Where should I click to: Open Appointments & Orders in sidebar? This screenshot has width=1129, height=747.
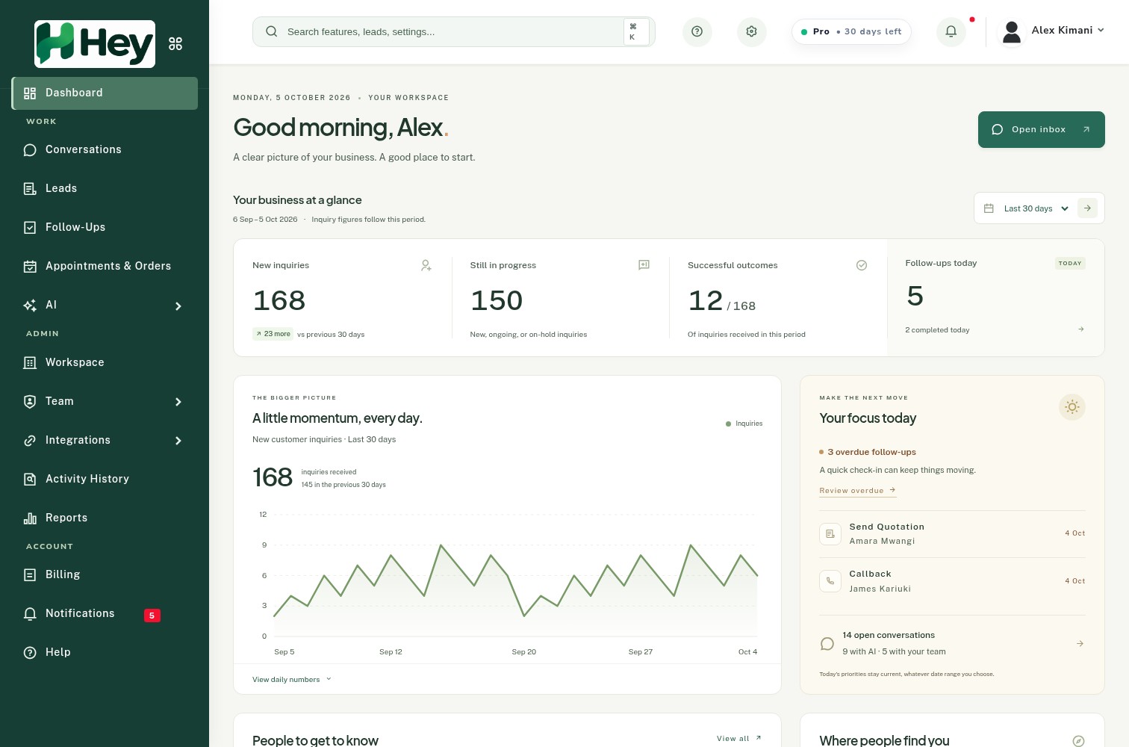[105, 267]
